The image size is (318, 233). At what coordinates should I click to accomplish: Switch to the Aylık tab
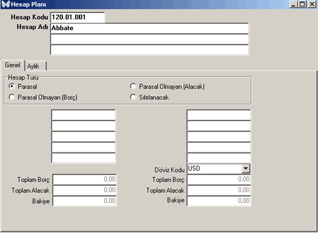[x=36, y=66]
